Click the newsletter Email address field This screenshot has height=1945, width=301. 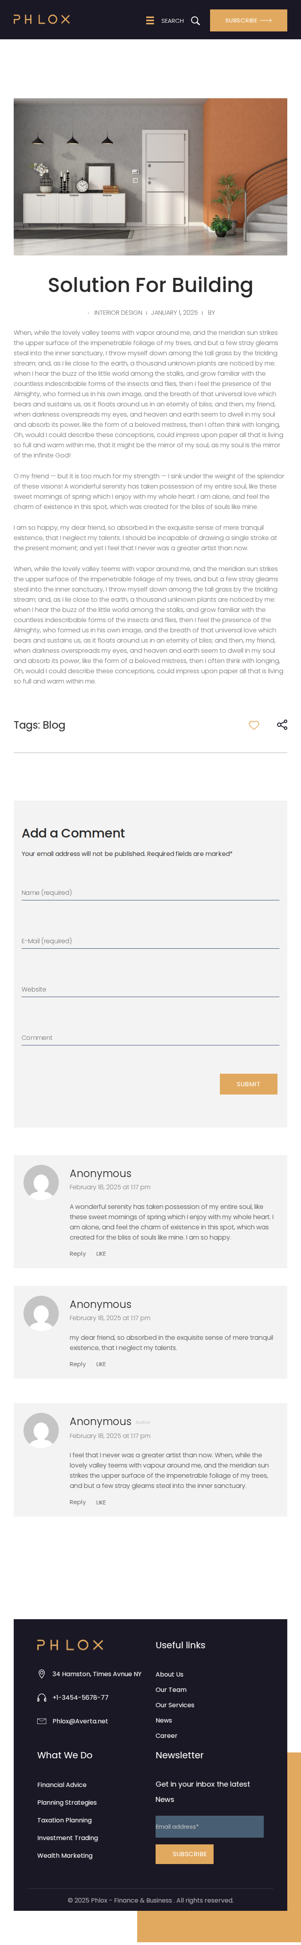coord(209,1826)
